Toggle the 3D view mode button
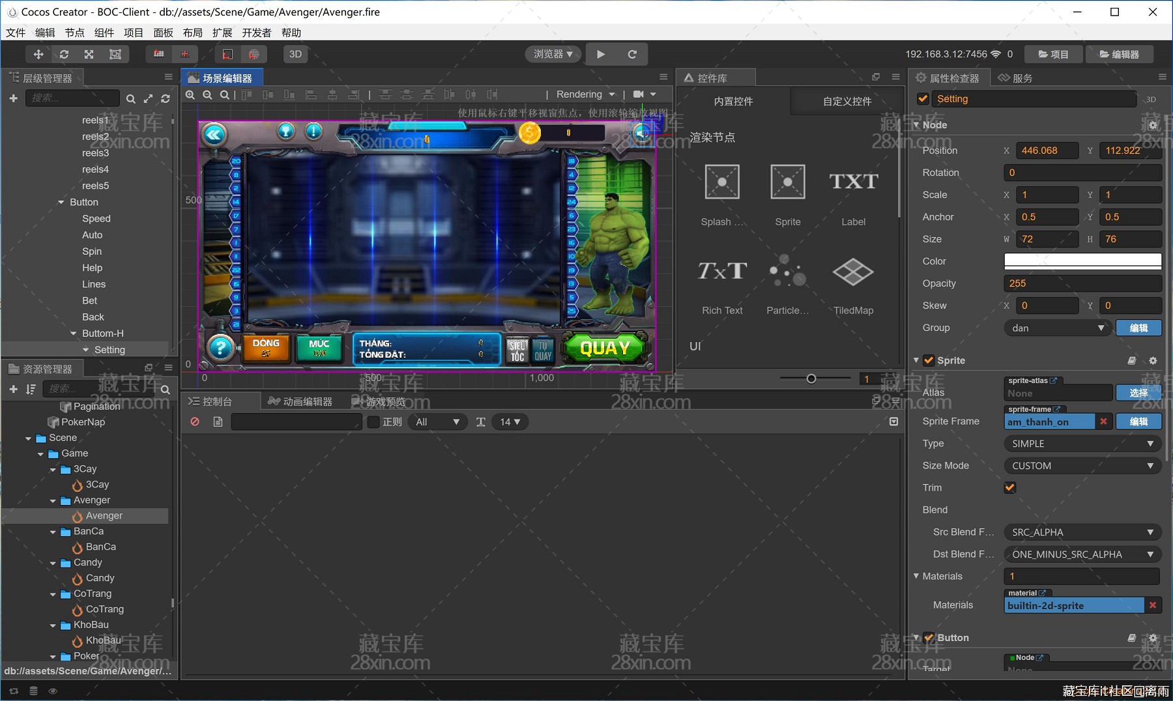The height and width of the screenshot is (701, 1173). pos(295,54)
